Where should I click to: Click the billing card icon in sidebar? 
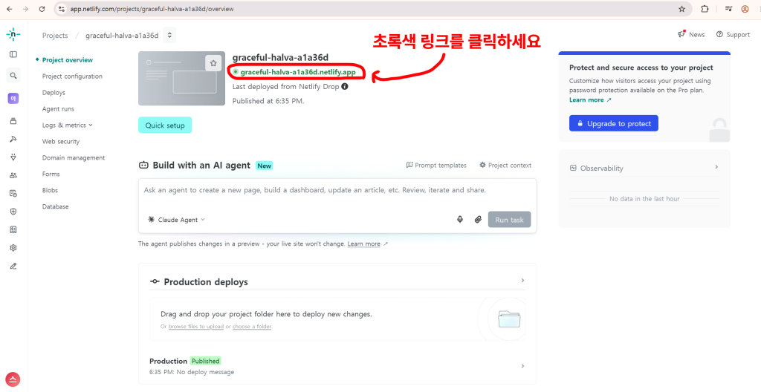[x=13, y=193]
